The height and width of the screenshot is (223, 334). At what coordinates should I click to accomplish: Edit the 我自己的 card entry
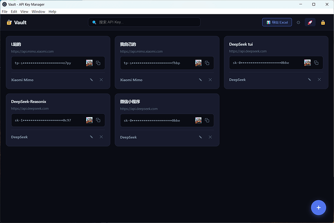pos(200,80)
